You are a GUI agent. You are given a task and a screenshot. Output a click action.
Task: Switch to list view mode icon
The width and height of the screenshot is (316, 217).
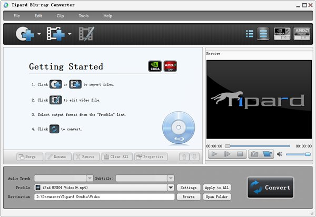250,34
